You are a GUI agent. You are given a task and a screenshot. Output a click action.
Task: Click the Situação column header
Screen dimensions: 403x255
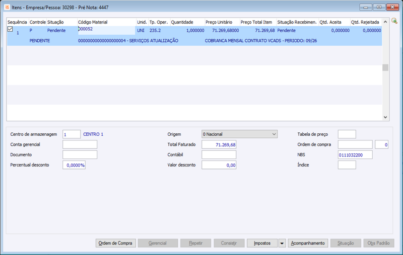[x=61, y=22]
